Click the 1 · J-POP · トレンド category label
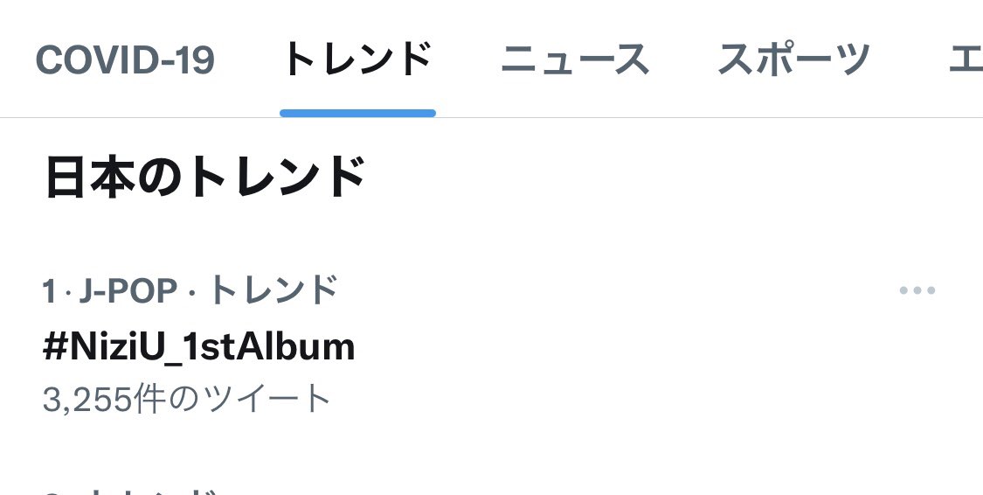The width and height of the screenshot is (983, 495). coord(190,290)
